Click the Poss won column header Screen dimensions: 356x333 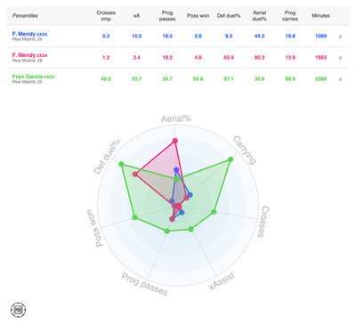tap(198, 16)
